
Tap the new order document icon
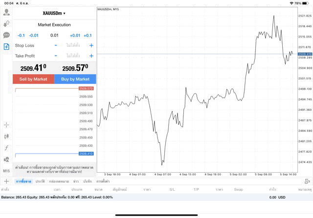coord(6,46)
